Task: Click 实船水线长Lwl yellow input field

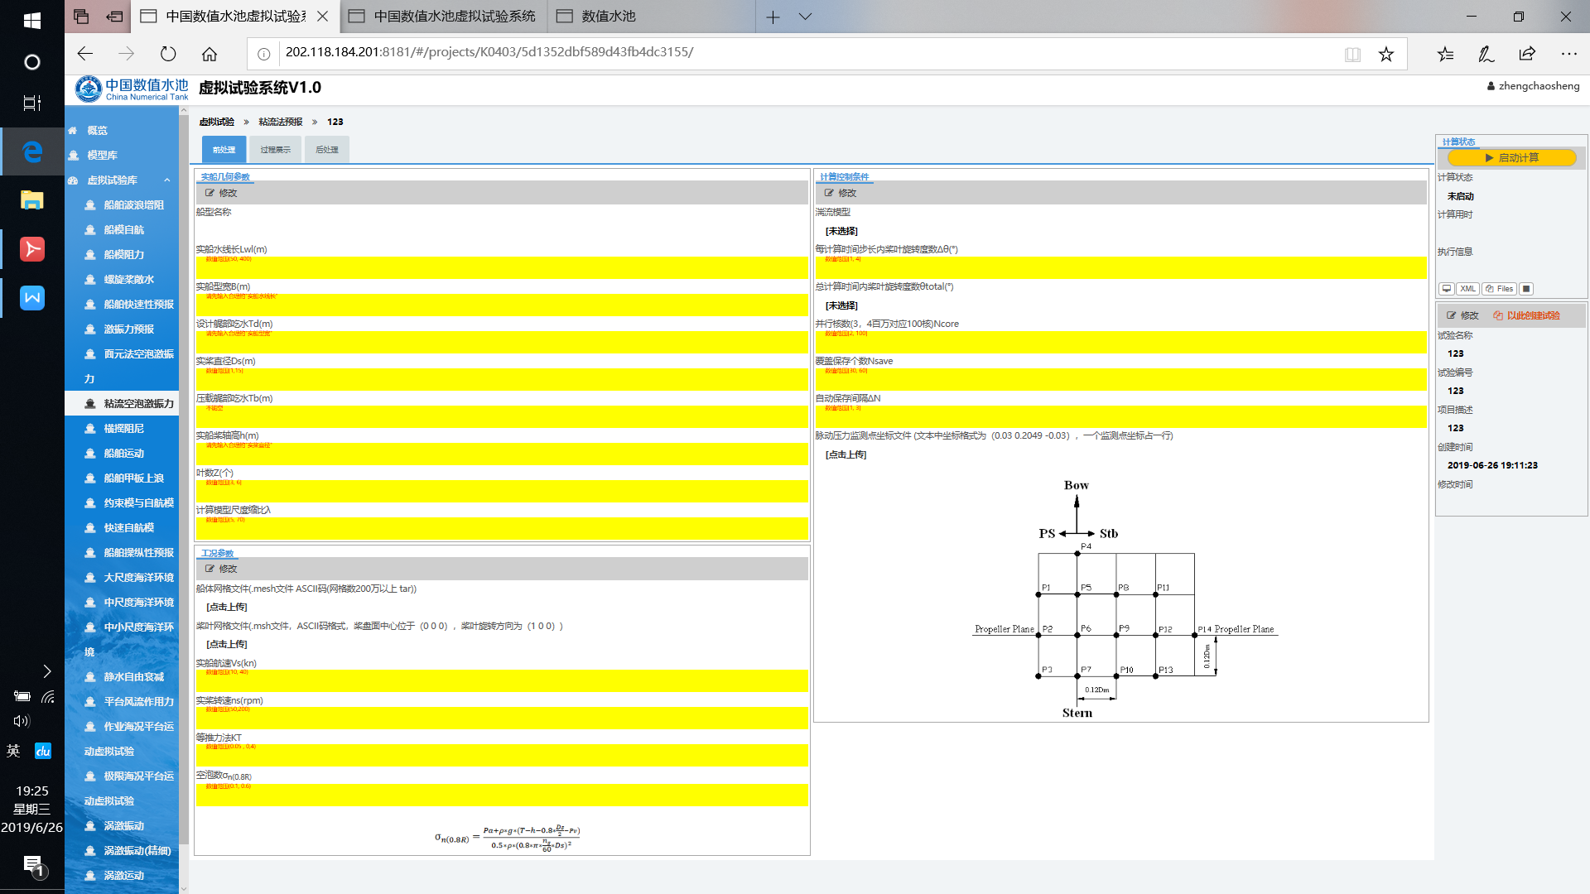Action: point(502,268)
